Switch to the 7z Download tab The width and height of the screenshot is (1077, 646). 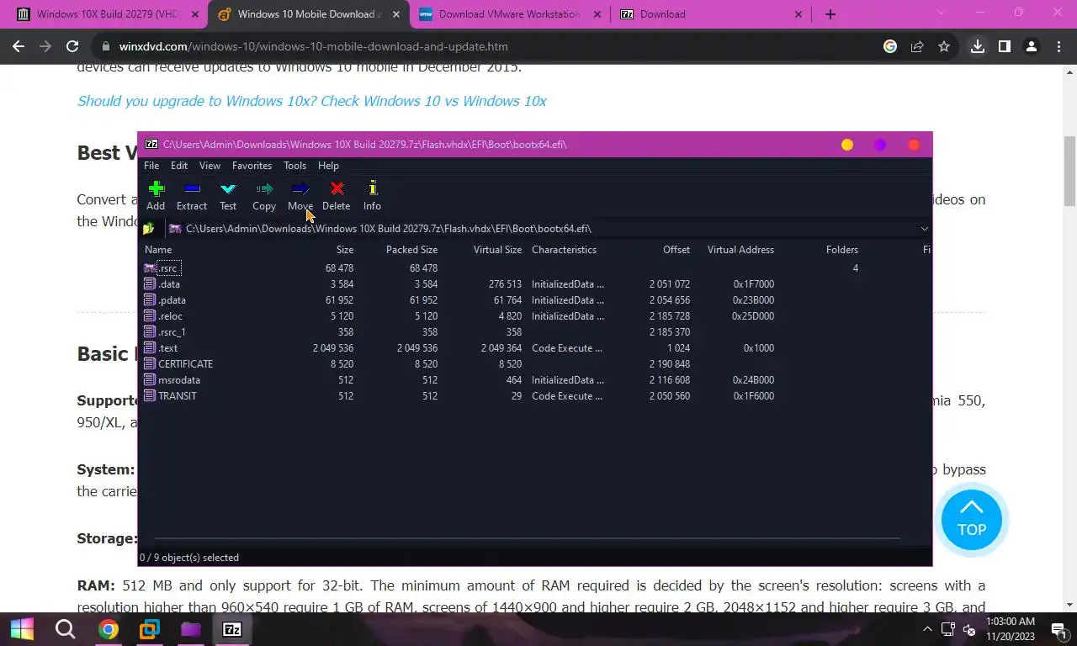tap(712, 14)
